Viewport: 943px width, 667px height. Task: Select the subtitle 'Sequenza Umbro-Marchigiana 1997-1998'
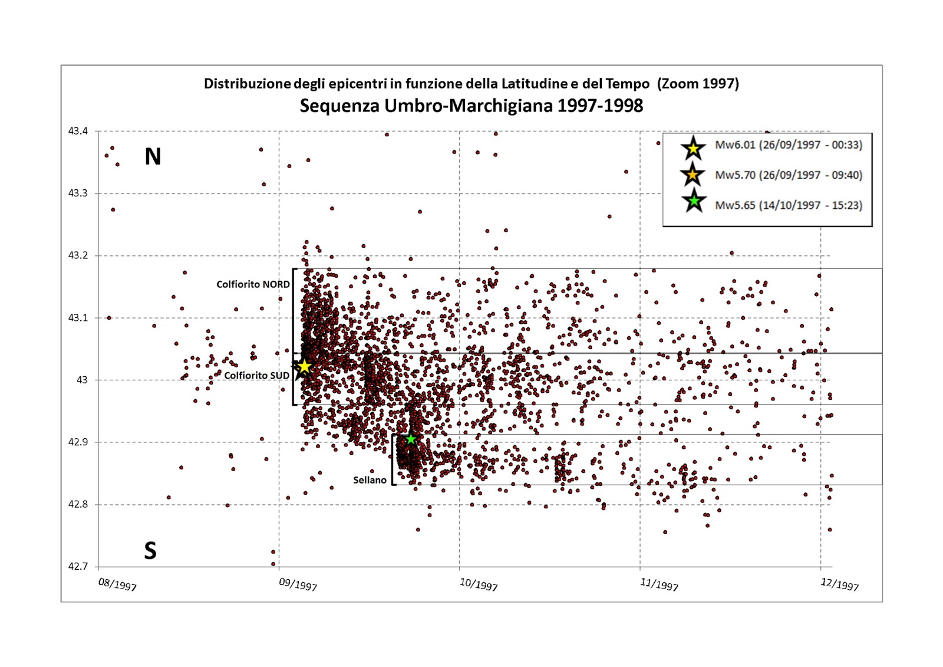click(471, 106)
